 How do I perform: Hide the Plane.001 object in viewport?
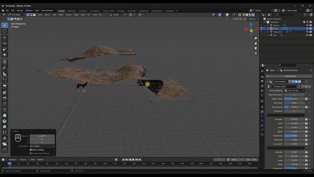coord(308,32)
